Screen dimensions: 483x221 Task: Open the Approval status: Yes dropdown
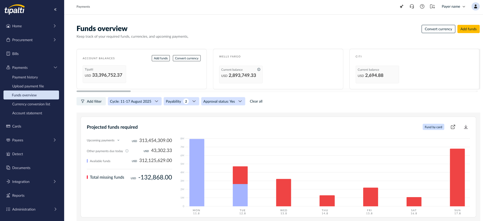[x=223, y=101]
